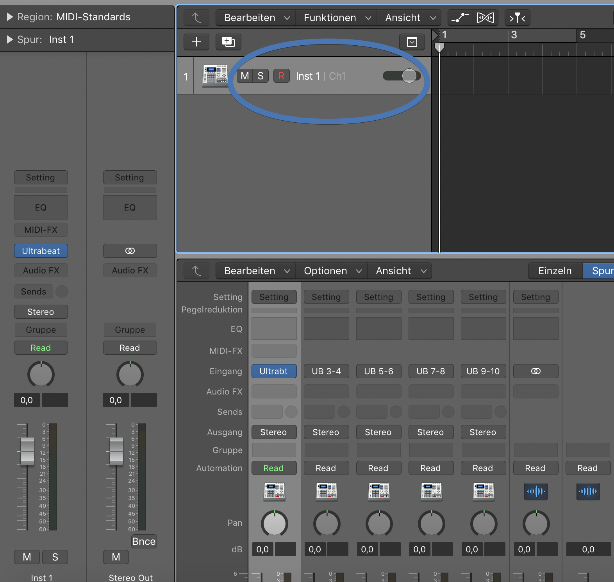
Task: Open the Bearbeiten menu in tracks area
Action: 256,18
